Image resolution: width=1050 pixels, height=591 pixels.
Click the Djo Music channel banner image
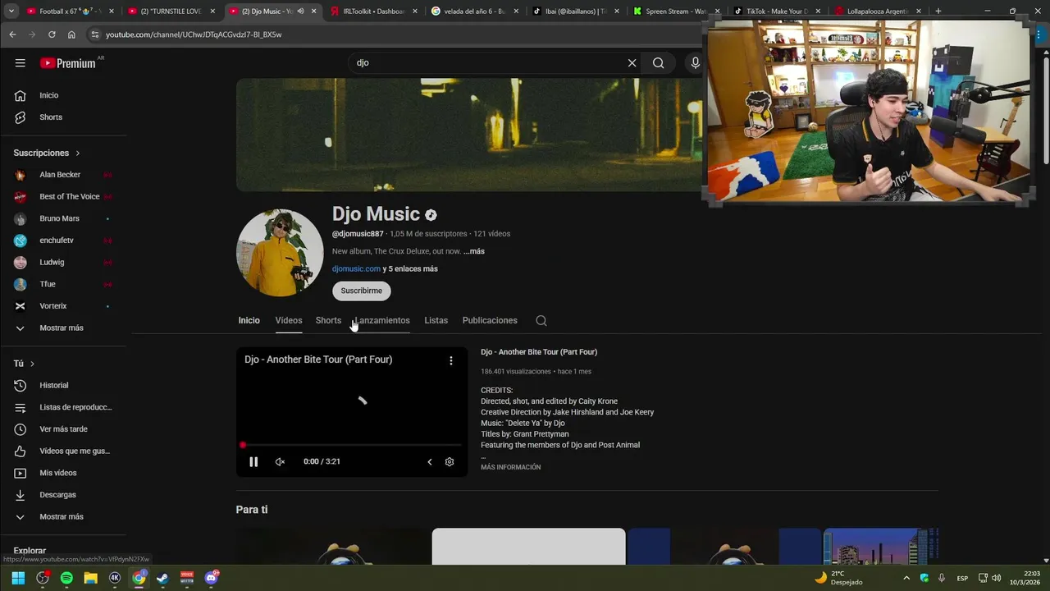point(469,135)
